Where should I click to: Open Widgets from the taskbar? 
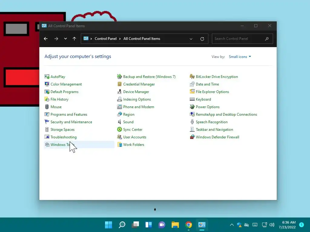pyautogui.click(x=149, y=225)
